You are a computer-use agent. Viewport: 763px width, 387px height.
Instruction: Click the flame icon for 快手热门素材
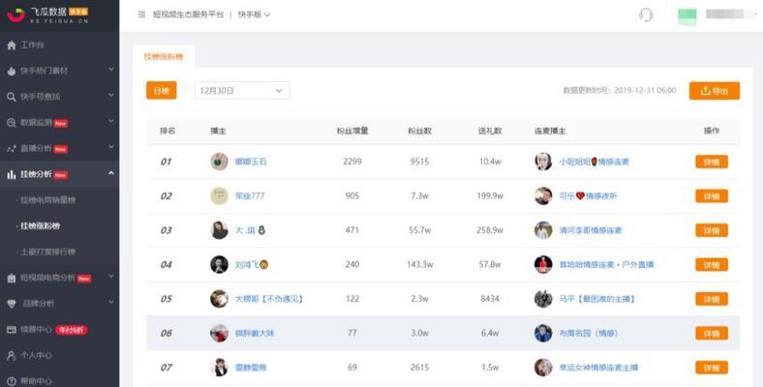[x=12, y=71]
